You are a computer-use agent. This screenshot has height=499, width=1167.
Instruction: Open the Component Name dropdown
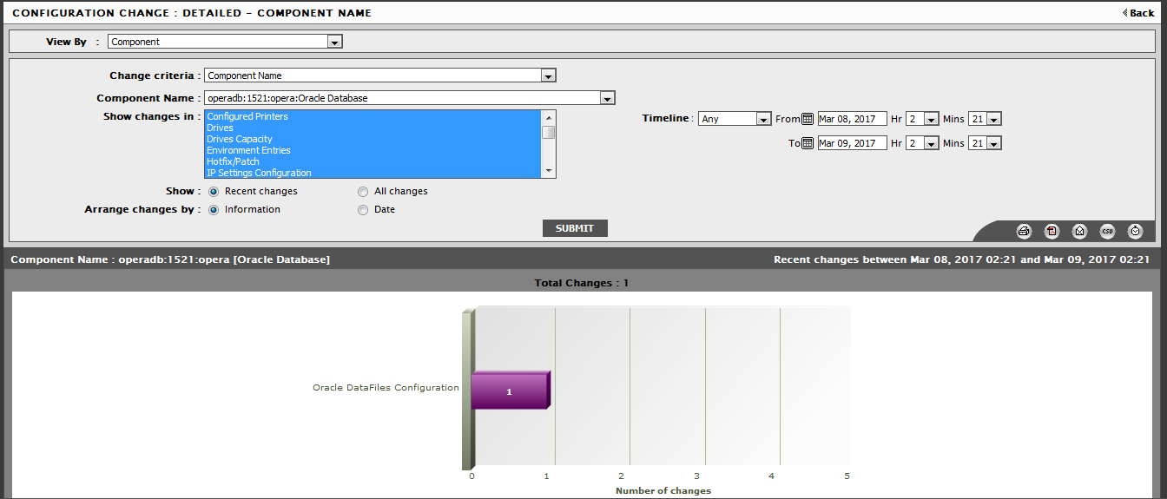click(x=410, y=98)
